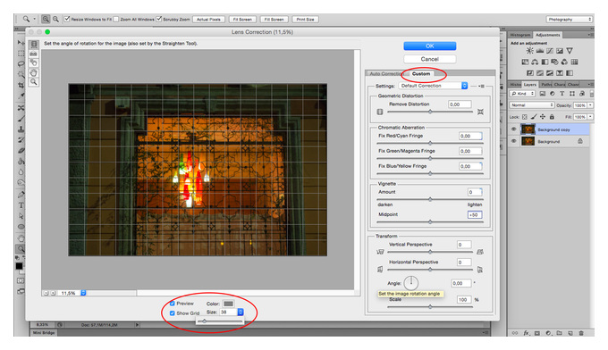
Task: Click the Fill Screen button
Action: click(x=274, y=19)
